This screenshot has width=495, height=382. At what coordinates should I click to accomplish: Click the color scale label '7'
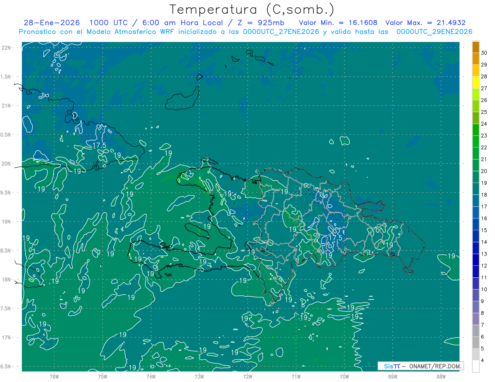point(483,325)
